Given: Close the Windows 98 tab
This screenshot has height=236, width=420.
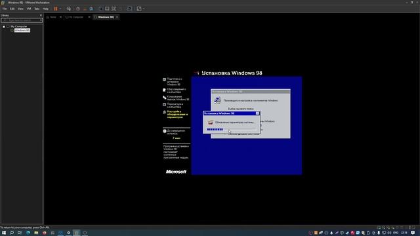Looking at the screenshot, I should [x=117, y=17].
